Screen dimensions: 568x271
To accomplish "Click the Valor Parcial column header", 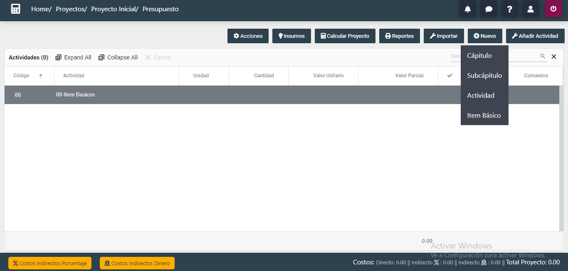I will tap(409, 76).
